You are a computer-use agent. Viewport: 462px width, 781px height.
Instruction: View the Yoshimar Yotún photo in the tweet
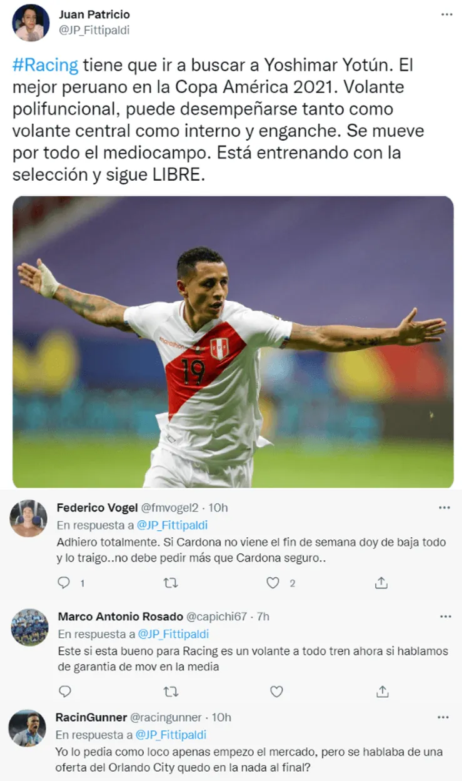pyautogui.click(x=233, y=342)
